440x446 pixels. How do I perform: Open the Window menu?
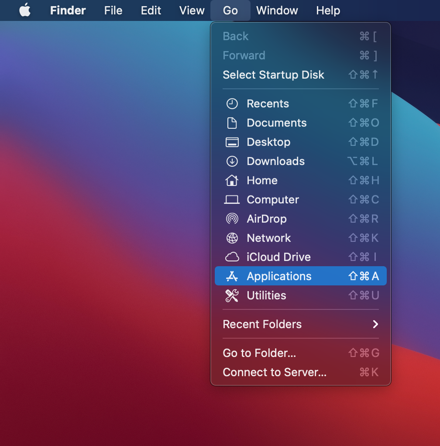(x=277, y=10)
